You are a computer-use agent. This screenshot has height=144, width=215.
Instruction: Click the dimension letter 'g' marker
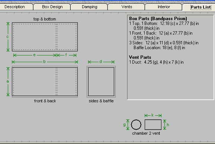click(x=124, y=125)
